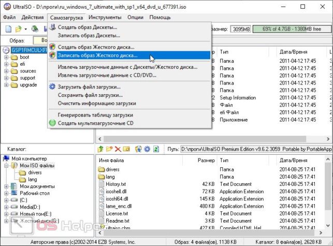Screen dimensions: 333x246
Task: Choose Создать образ Дискеты
Action: point(129,27)
